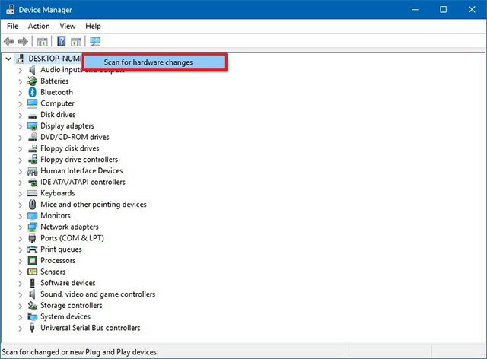Select the Software devices label
The width and height of the screenshot is (487, 359).
point(68,283)
